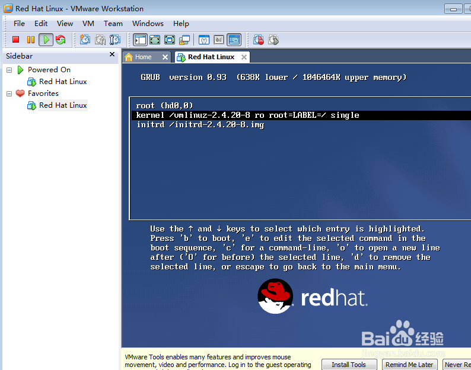Revert to the previous snapshot

(100, 40)
